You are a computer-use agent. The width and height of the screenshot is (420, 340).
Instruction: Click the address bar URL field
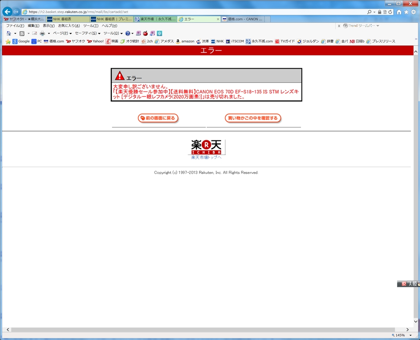[x=193, y=12]
